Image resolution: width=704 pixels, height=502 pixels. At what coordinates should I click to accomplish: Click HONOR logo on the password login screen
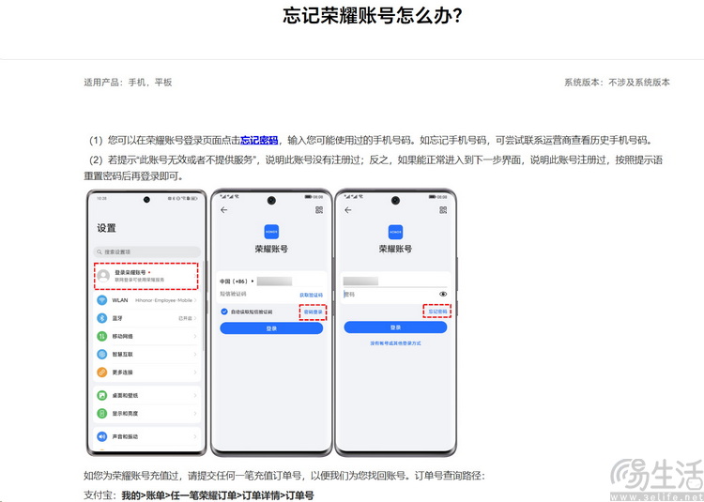tap(395, 232)
